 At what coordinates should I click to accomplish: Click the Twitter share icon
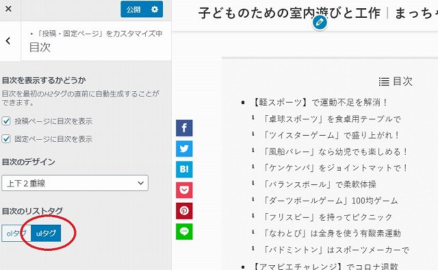[x=184, y=149]
